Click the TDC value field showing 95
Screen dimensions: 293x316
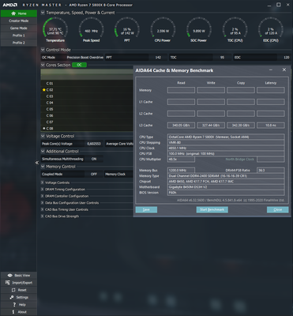222,58
